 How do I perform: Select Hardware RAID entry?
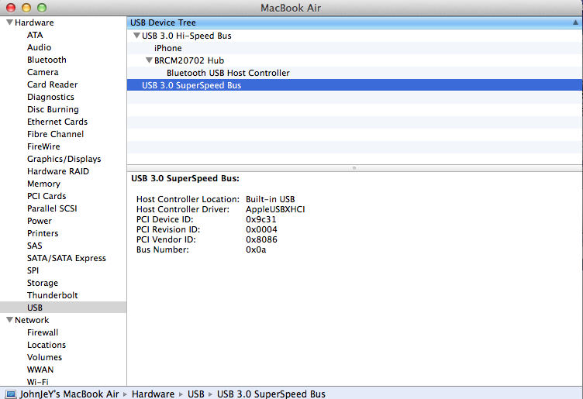[58, 171]
